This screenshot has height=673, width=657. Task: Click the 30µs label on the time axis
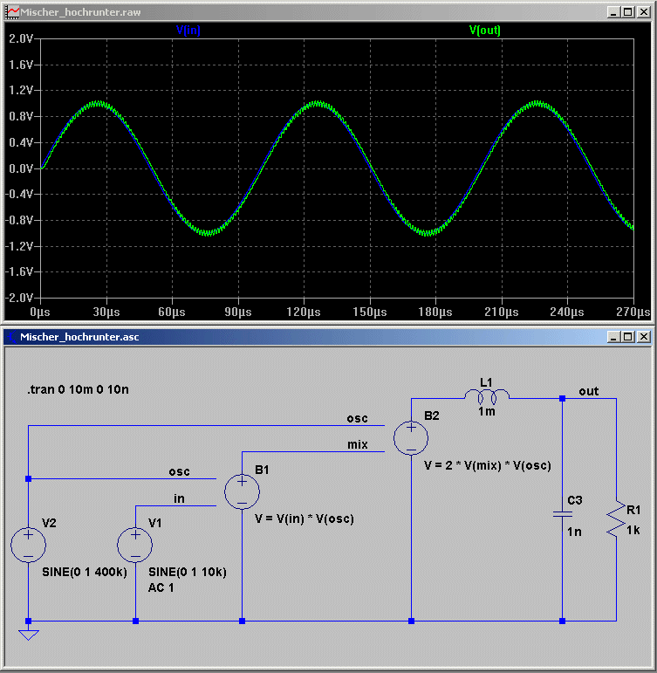tap(106, 312)
